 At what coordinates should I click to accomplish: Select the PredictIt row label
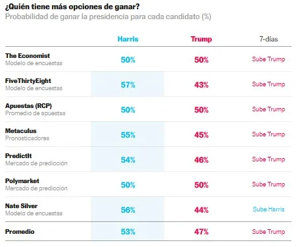coord(18,156)
